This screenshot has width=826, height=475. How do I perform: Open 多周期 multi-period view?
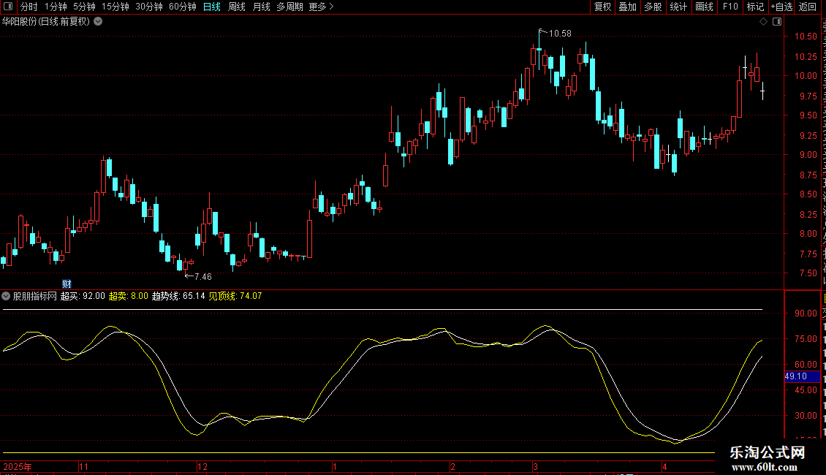coord(289,7)
